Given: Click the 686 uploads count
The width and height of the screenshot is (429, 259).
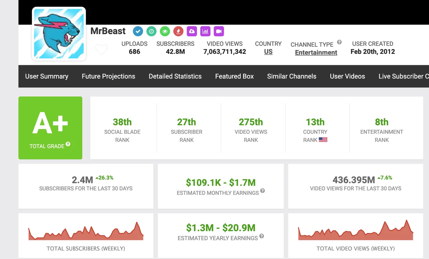Looking at the screenshot, I should (x=134, y=52).
